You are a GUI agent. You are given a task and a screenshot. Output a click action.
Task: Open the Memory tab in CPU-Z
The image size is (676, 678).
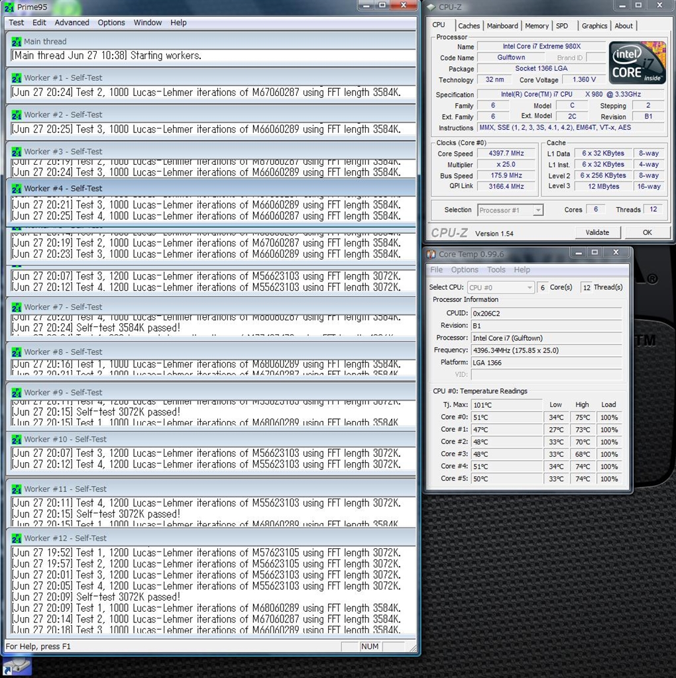point(536,26)
